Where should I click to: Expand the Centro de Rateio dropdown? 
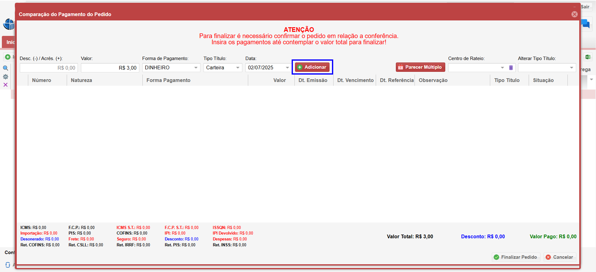(502, 67)
